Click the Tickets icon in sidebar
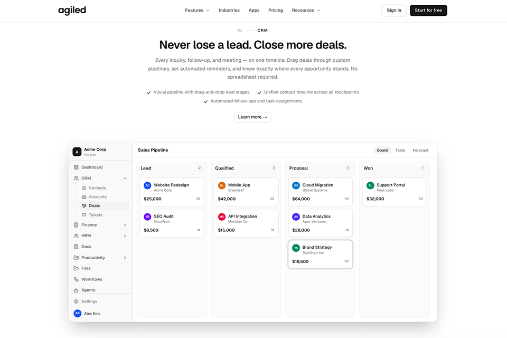This screenshot has height=338, width=507. (x=84, y=215)
